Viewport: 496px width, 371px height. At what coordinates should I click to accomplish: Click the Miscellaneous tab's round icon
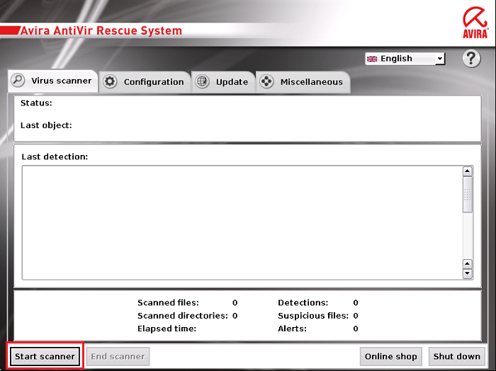[266, 81]
